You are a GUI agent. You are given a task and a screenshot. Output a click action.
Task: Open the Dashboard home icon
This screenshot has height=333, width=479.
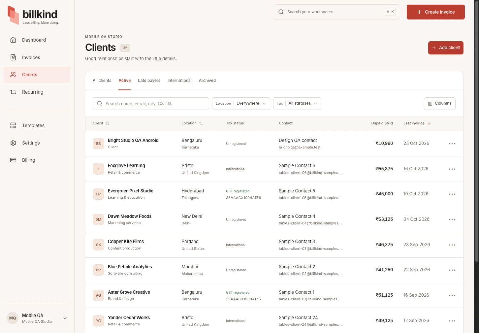13,40
